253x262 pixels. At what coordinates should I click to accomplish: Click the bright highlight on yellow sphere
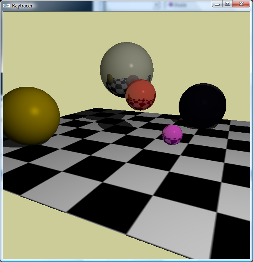pos(35,110)
